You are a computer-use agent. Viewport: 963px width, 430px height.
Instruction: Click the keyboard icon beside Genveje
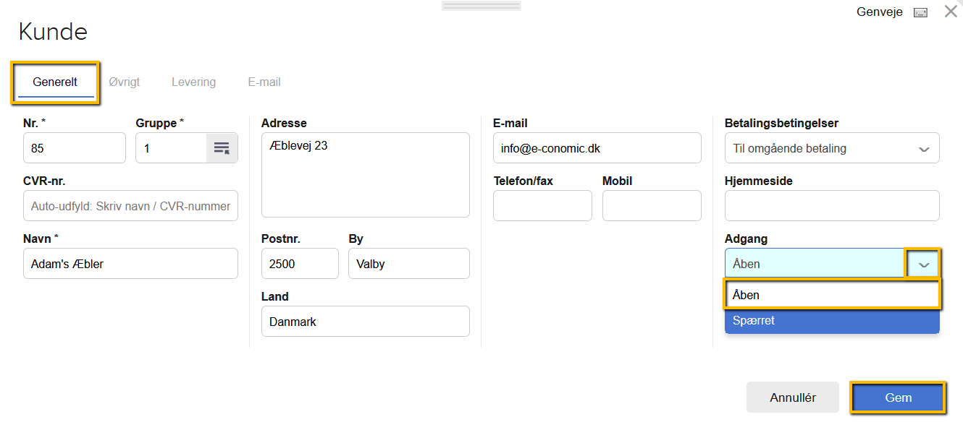(920, 12)
